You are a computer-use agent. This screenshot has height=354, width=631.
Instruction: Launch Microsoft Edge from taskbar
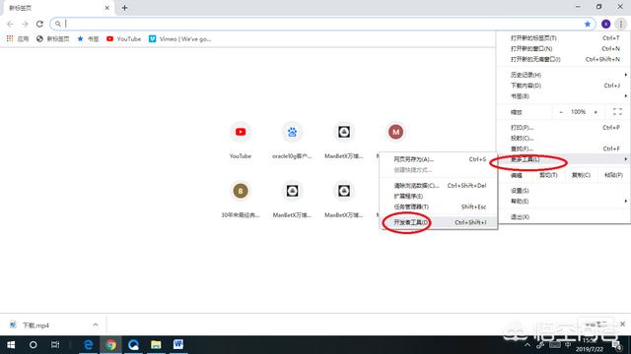click(x=88, y=345)
